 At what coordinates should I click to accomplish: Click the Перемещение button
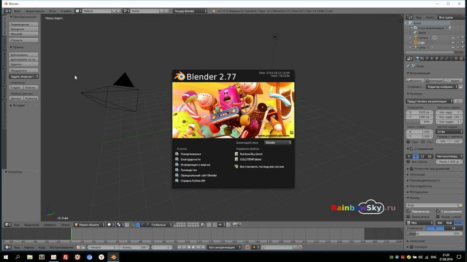pyautogui.click(x=24, y=24)
